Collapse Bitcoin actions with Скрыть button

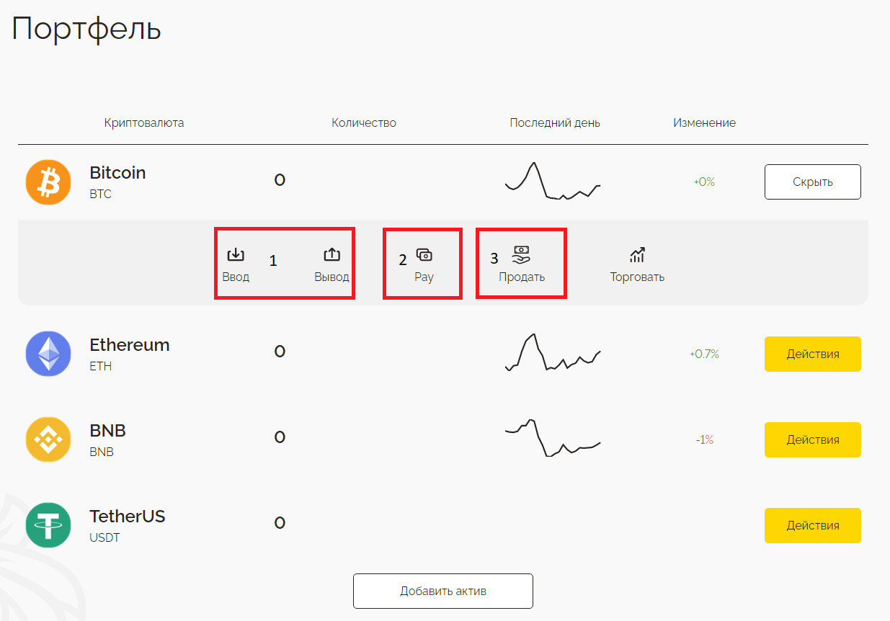coord(812,182)
